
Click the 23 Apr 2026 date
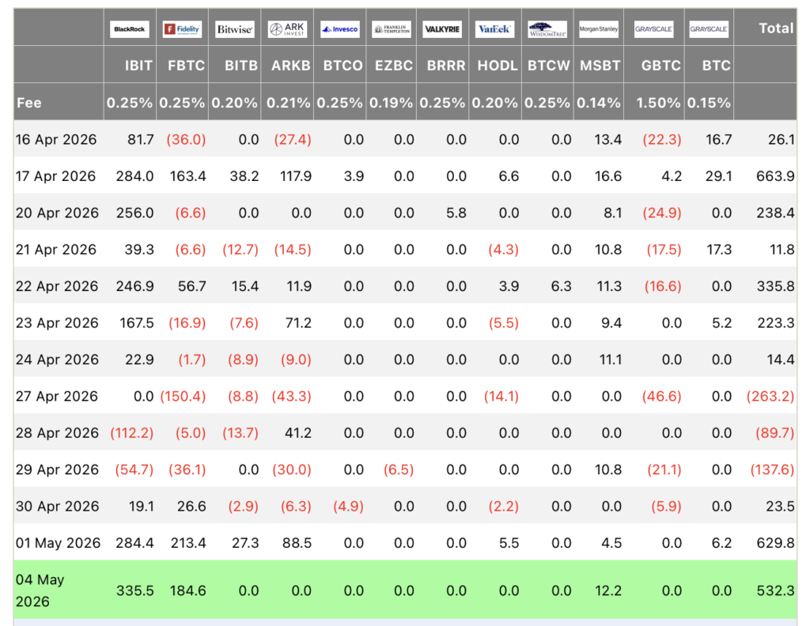click(57, 322)
